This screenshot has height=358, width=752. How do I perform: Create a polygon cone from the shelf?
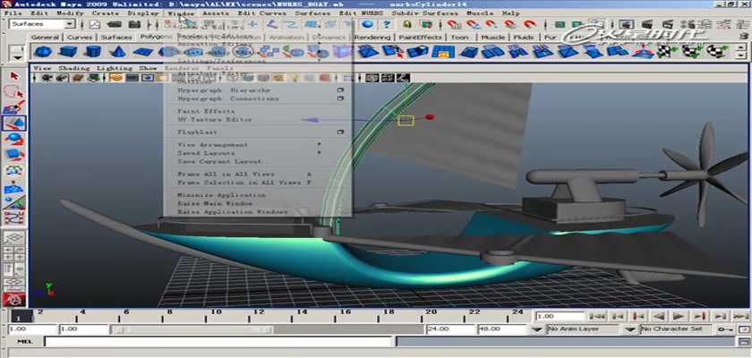click(x=118, y=51)
